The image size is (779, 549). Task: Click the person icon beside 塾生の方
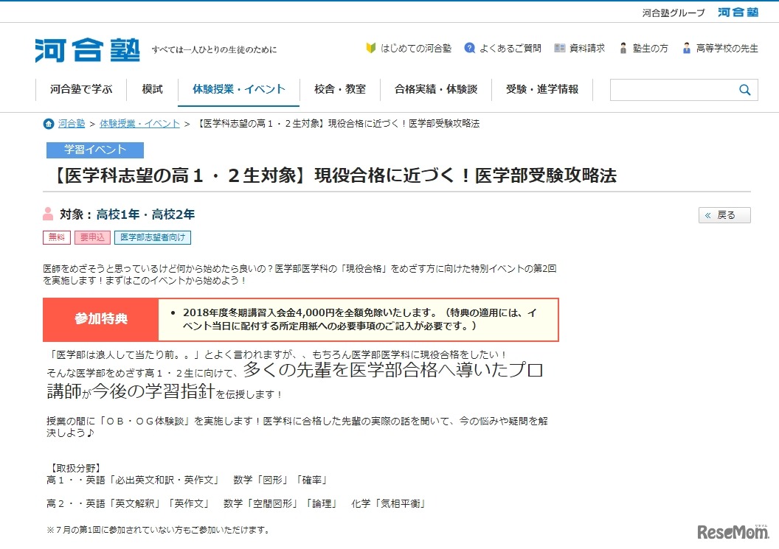point(623,48)
